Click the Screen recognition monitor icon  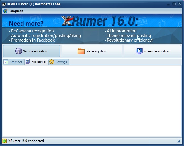(x=139, y=51)
